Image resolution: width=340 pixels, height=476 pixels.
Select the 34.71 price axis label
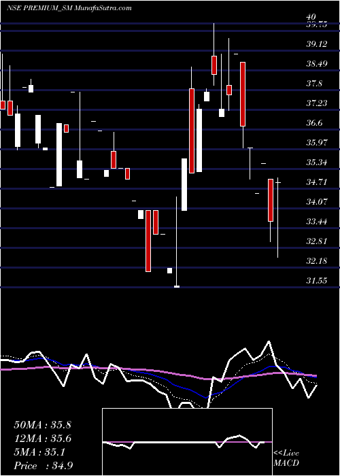click(317, 182)
